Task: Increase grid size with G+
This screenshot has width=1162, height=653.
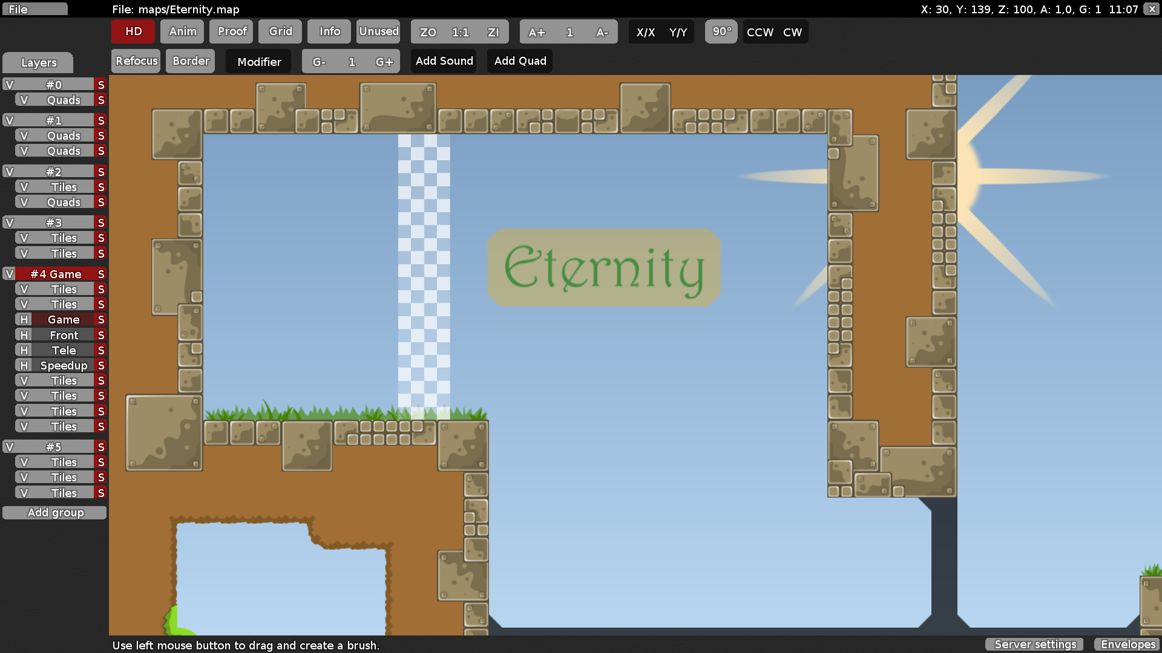Action: coord(384,62)
